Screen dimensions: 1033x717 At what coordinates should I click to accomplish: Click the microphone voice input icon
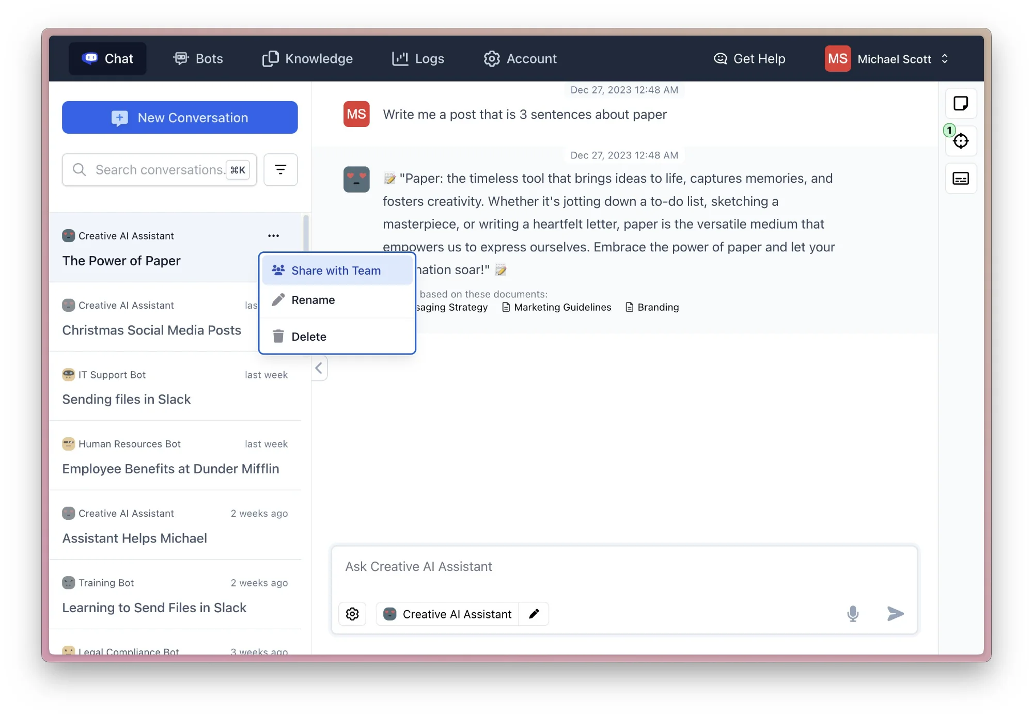pos(853,614)
